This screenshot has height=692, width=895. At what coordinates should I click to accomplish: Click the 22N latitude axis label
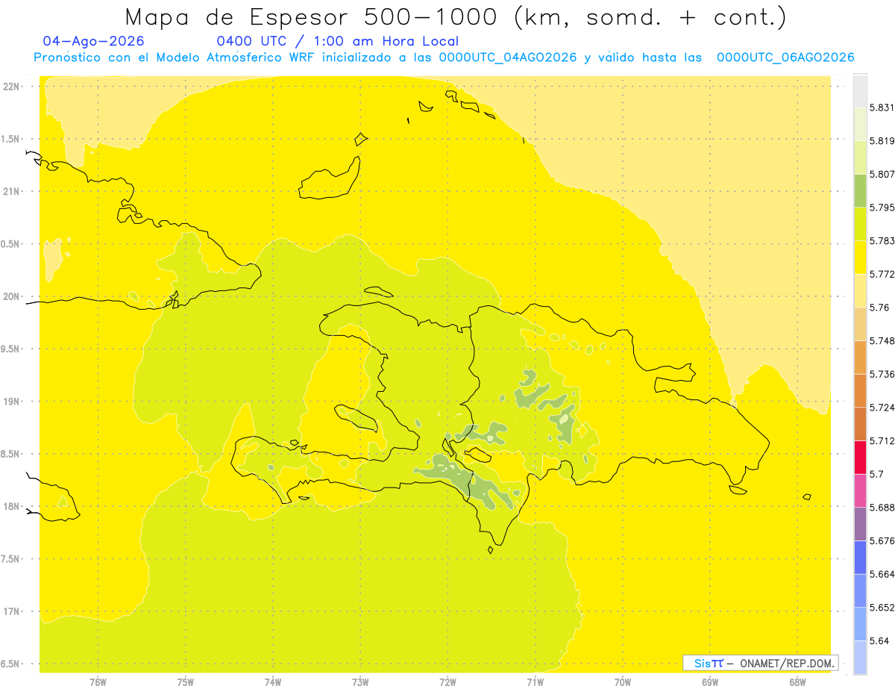pyautogui.click(x=11, y=86)
